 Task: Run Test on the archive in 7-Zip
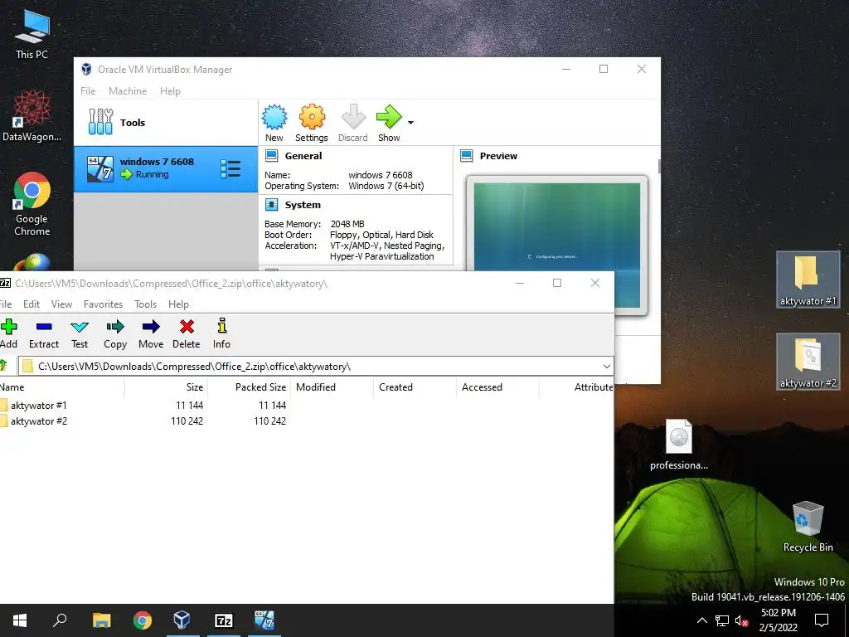pyautogui.click(x=80, y=333)
